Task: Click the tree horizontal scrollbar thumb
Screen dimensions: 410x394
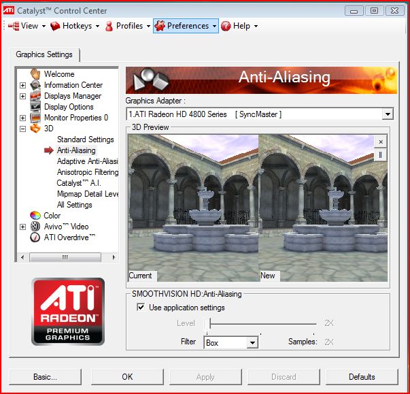Action: 65,257
